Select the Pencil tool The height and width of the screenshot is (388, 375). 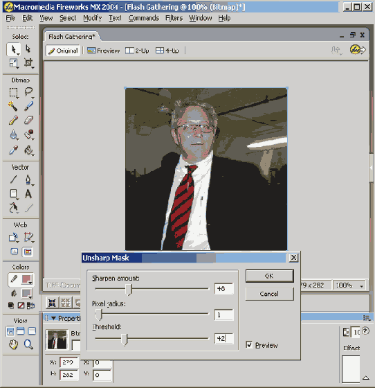tap(13, 121)
